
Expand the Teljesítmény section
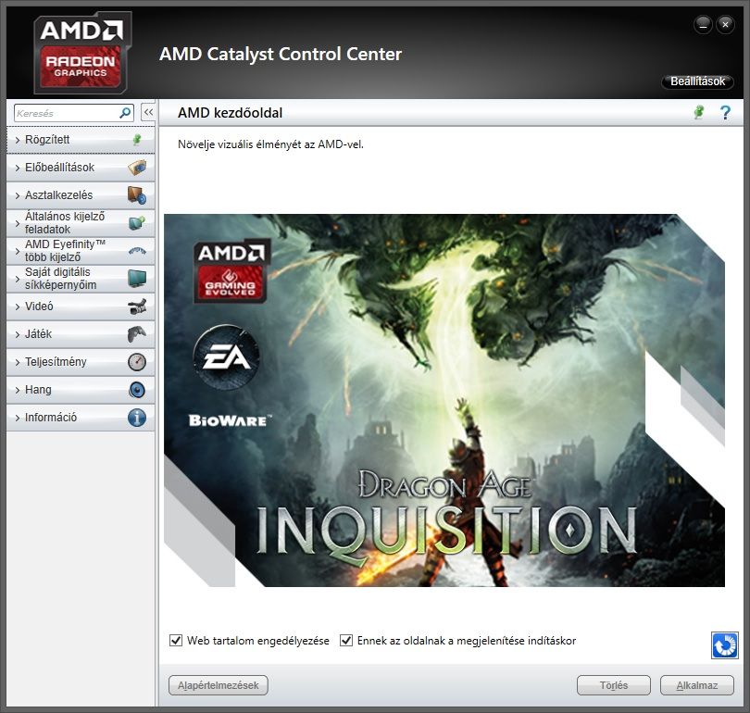tap(81, 361)
